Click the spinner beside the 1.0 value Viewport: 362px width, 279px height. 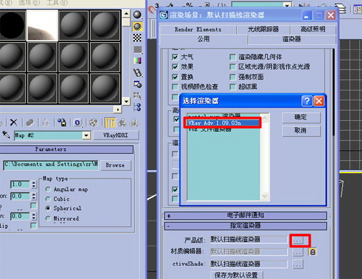coord(34,184)
